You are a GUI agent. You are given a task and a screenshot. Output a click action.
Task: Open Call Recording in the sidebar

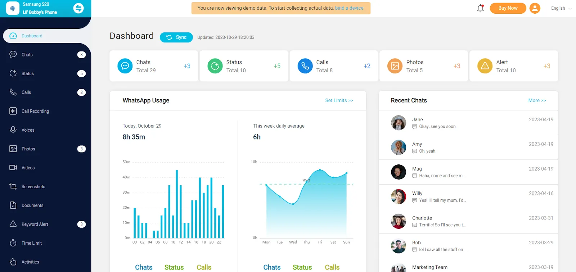point(35,111)
